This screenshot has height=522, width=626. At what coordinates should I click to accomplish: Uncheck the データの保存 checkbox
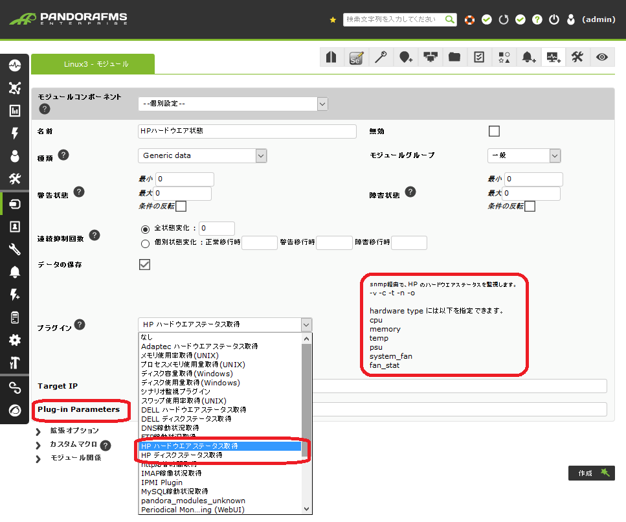[144, 264]
